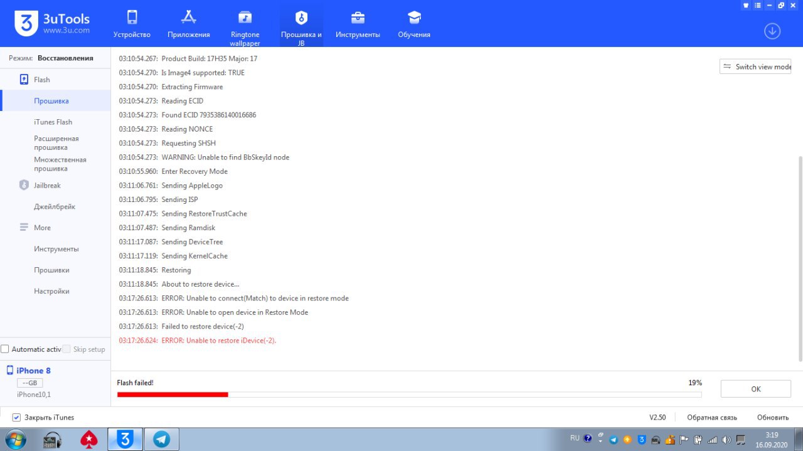Click the Flash section phone icon
This screenshot has height=451, width=803.
click(x=24, y=80)
